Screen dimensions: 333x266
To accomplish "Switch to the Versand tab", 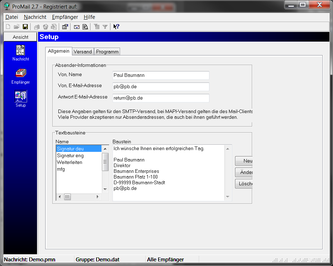I will [x=83, y=52].
